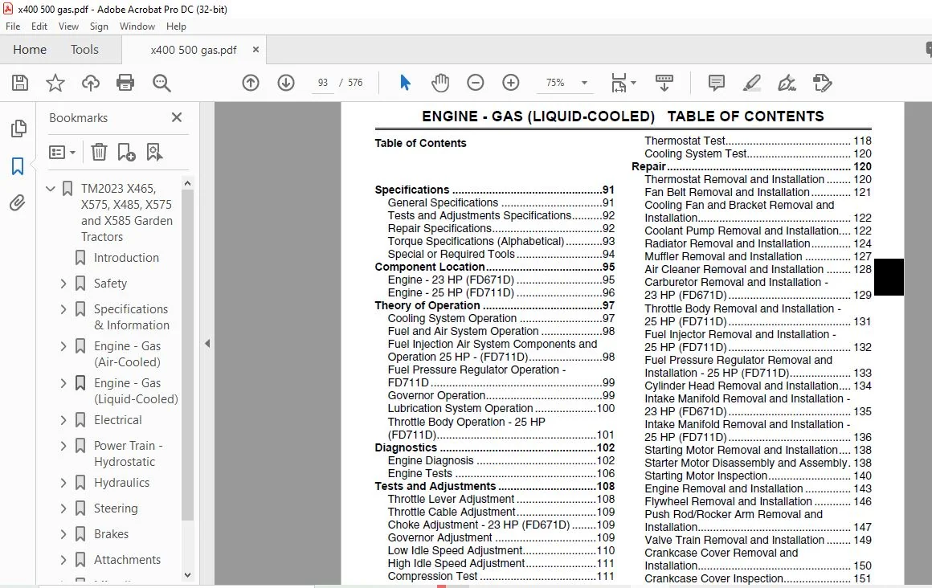Open the Introduction bookmark

pos(126,257)
